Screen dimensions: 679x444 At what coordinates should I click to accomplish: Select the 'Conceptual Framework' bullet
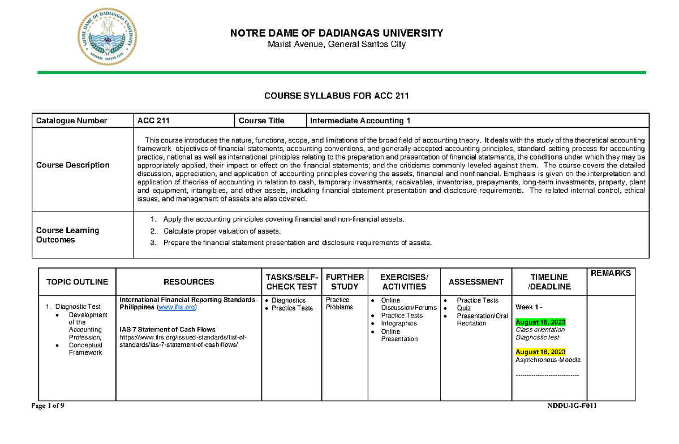[x=85, y=349]
